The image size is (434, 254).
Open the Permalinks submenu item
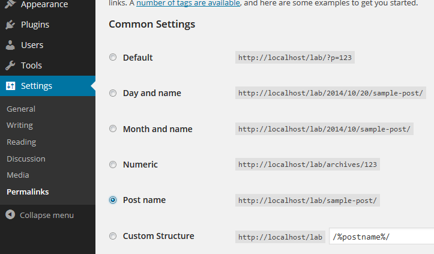point(28,192)
